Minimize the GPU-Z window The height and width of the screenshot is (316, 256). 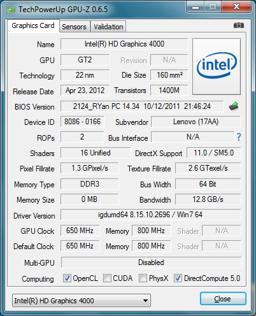pyautogui.click(x=195, y=7)
